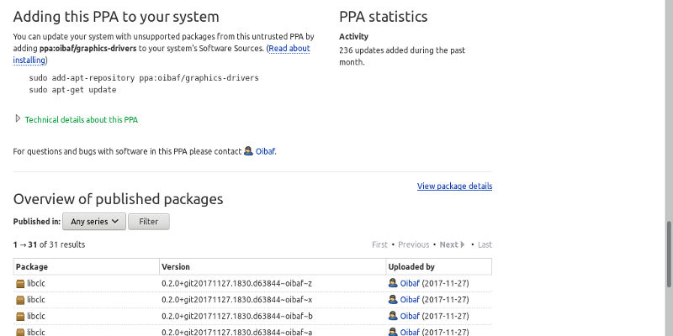Go to the First results page
Viewport: 673px width, 336px height.
pyautogui.click(x=379, y=244)
